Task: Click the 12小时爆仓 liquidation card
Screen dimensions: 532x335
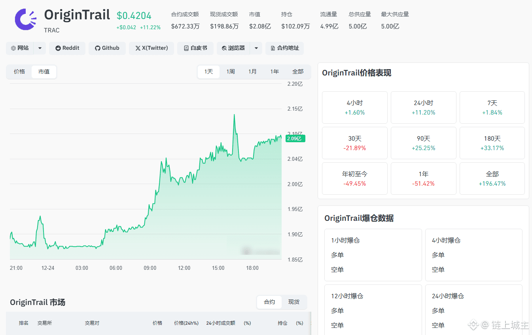Action: (x=373, y=310)
